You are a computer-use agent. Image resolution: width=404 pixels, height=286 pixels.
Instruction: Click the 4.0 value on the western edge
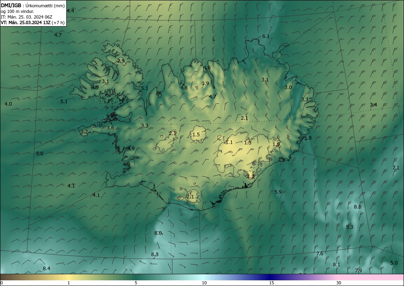click(x=8, y=104)
